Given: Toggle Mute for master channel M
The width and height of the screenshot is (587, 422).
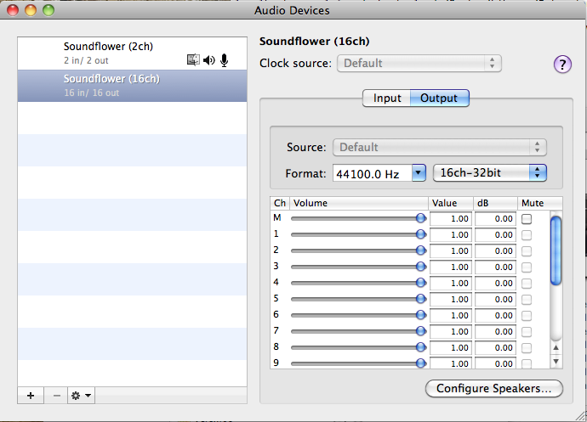Looking at the screenshot, I should coord(527,219).
